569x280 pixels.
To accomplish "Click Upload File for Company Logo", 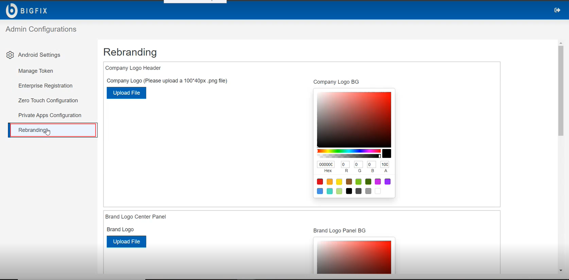I will pos(126,93).
